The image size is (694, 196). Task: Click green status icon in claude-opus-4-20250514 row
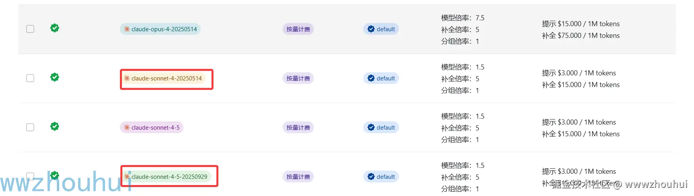point(55,28)
